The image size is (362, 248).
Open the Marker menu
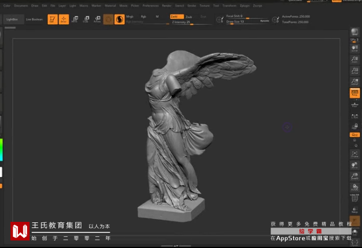tap(96, 6)
